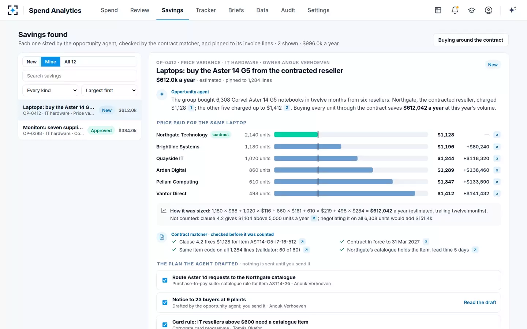The width and height of the screenshot is (527, 329).
Task: Open the AI sparkle assistant icon
Action: point(512,10)
